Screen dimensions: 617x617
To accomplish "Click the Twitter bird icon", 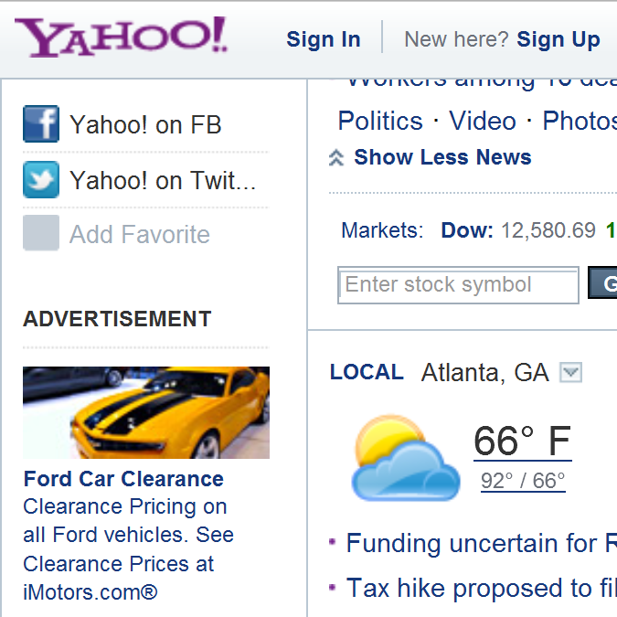I will tap(41, 180).
